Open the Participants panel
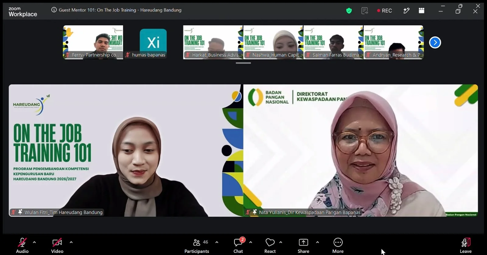This screenshot has height=255, width=487. point(197,245)
